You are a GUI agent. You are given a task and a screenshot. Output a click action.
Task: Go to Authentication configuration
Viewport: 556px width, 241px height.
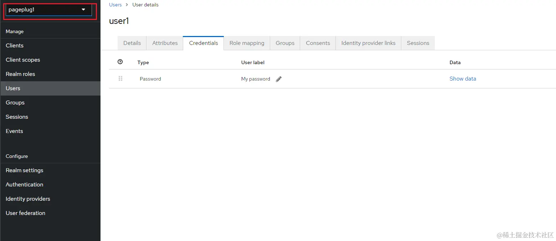pos(50,185)
